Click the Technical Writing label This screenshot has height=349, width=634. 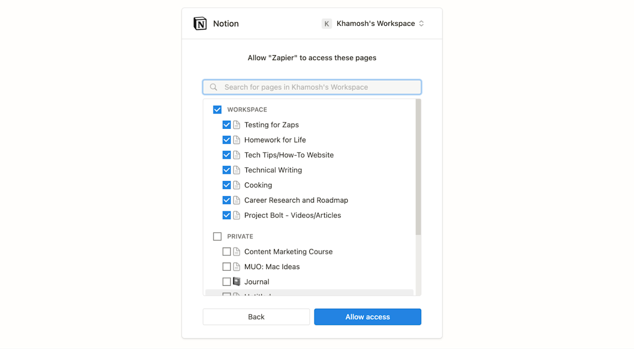(273, 170)
